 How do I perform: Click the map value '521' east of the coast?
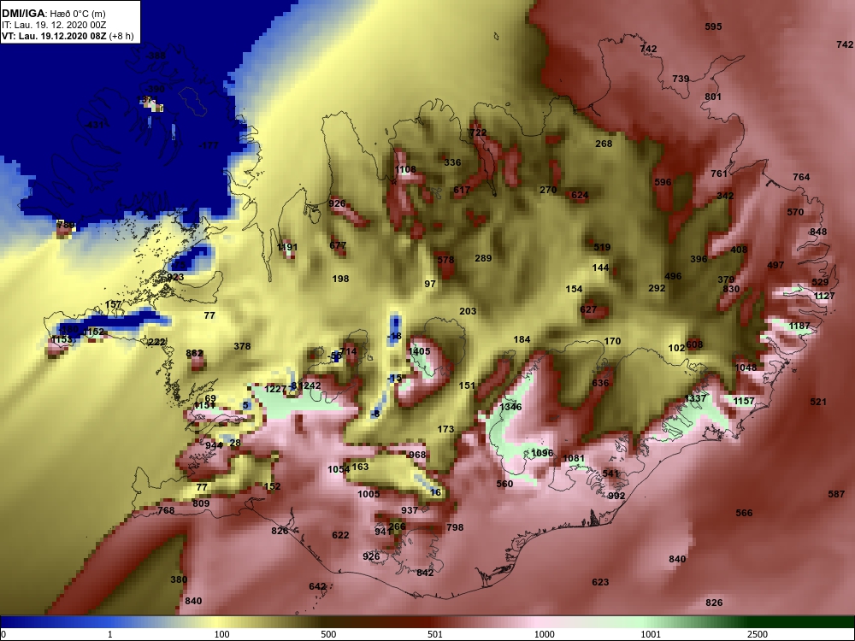(818, 403)
